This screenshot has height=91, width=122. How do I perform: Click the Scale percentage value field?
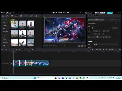[x=114, y=28]
